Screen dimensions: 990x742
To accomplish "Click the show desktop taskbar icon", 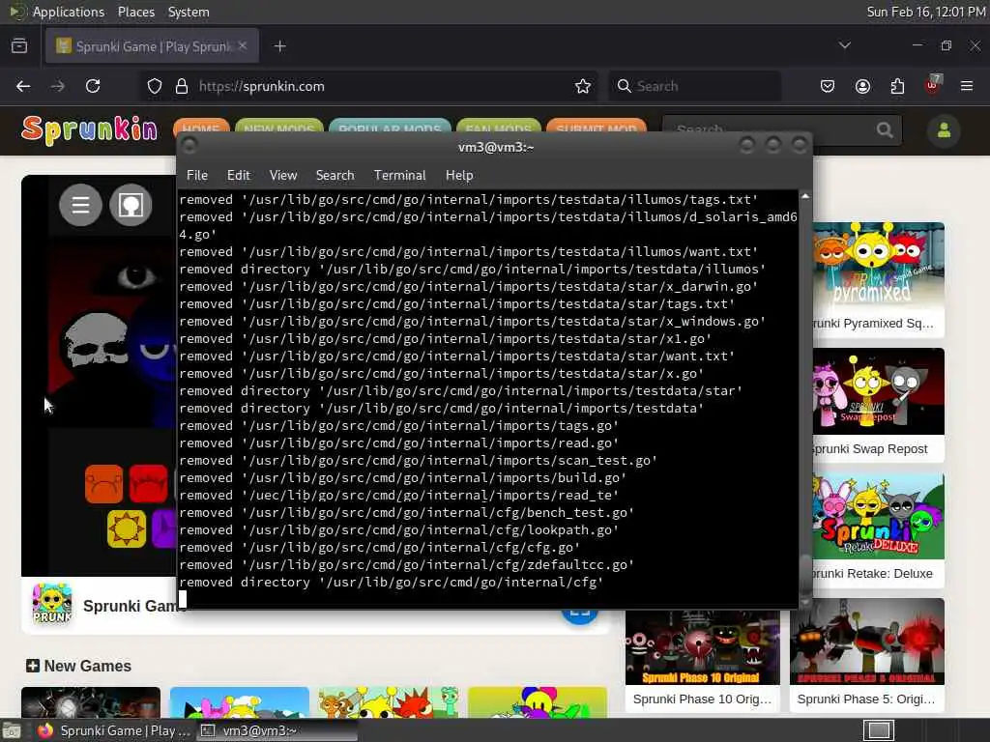I will click(11, 730).
